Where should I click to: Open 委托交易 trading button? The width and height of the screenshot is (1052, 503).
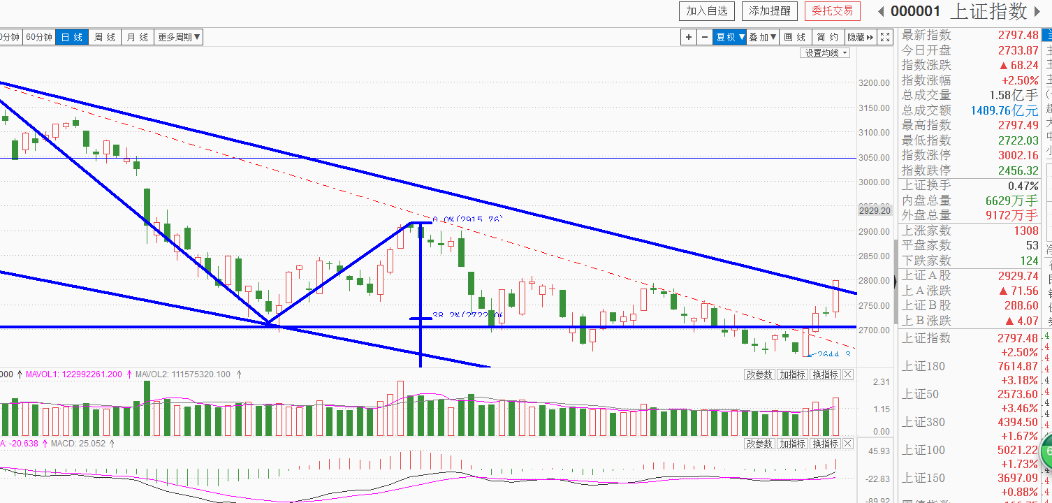[x=833, y=10]
